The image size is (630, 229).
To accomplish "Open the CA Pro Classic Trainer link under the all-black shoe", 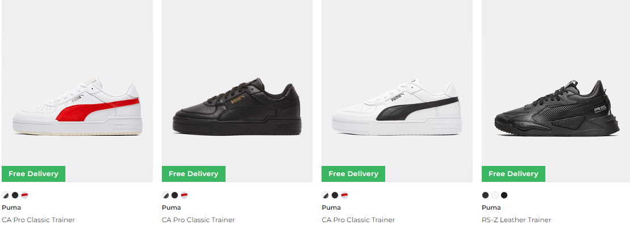I will pyautogui.click(x=198, y=220).
